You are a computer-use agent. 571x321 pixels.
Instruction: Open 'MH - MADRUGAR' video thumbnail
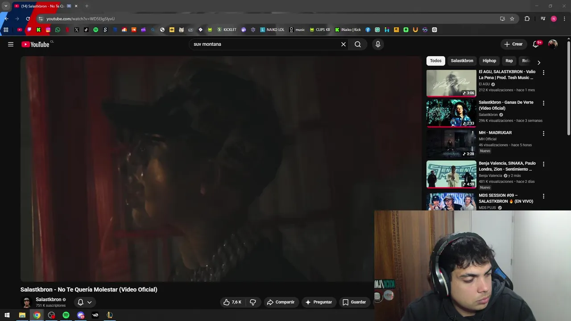pos(451,144)
